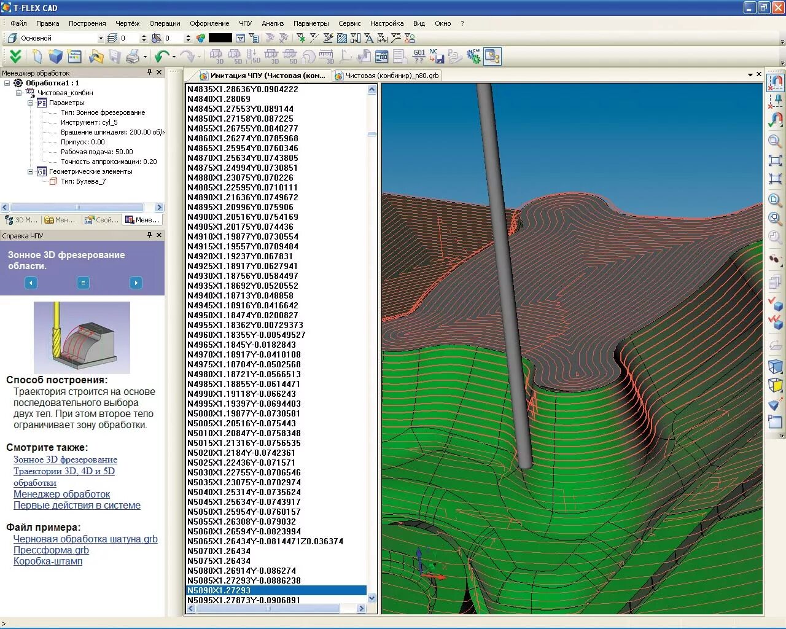
Task: Switch to the Свой... panel tab
Action: 102,220
